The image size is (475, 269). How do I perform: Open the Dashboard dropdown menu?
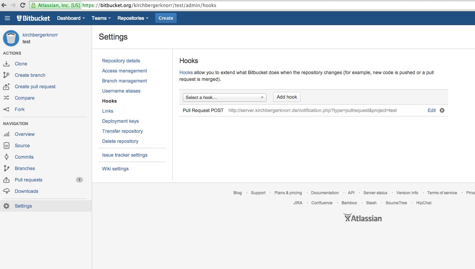click(x=71, y=18)
